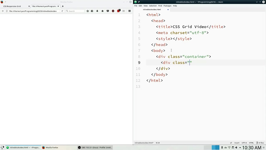Switch to OBS in the taskbar

[x=95, y=148]
